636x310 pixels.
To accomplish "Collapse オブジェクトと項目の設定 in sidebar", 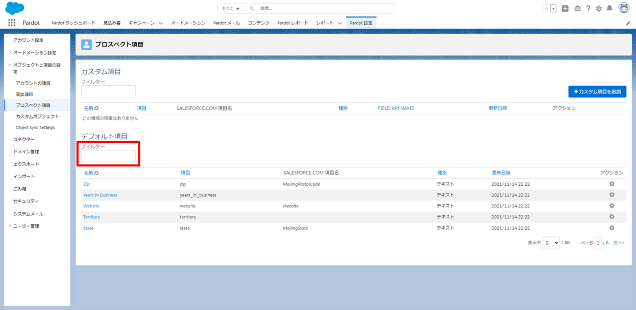I will [10, 65].
